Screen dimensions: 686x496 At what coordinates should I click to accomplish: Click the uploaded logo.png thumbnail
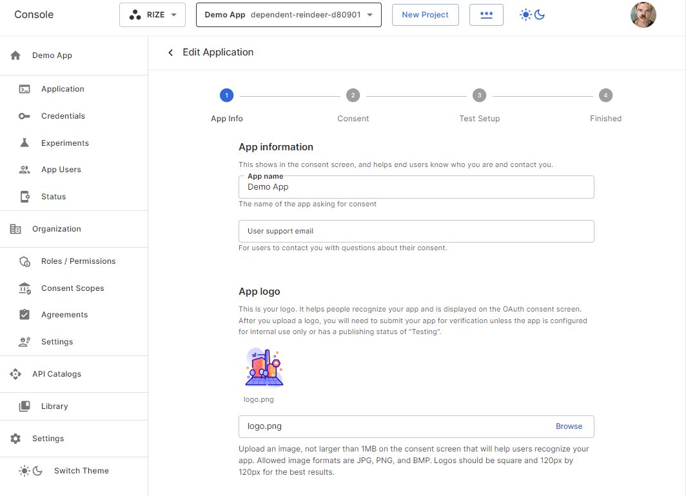[264, 368]
